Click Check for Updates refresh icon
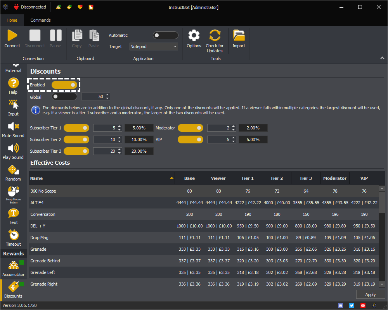 215,35
